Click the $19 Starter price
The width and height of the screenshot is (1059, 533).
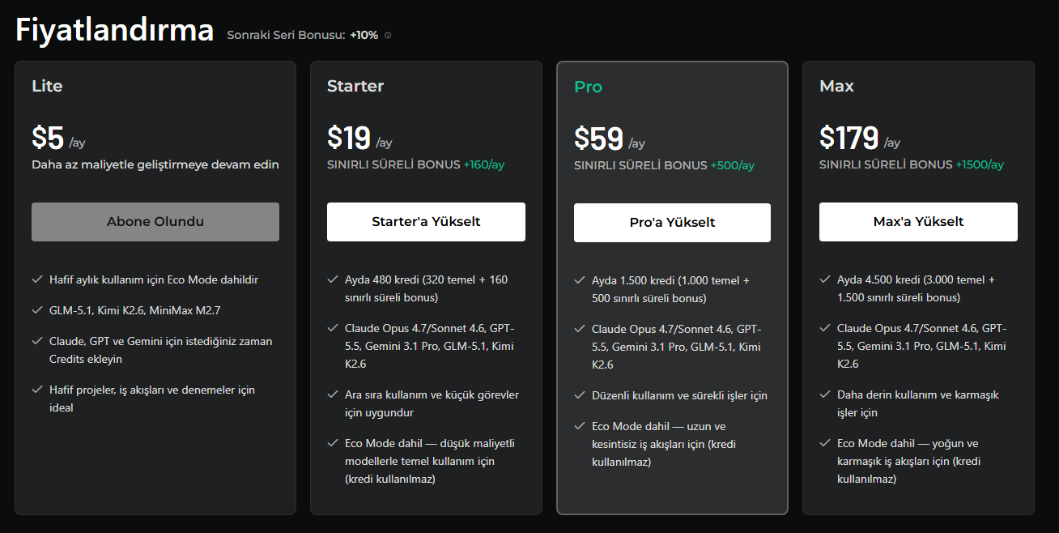(349, 138)
